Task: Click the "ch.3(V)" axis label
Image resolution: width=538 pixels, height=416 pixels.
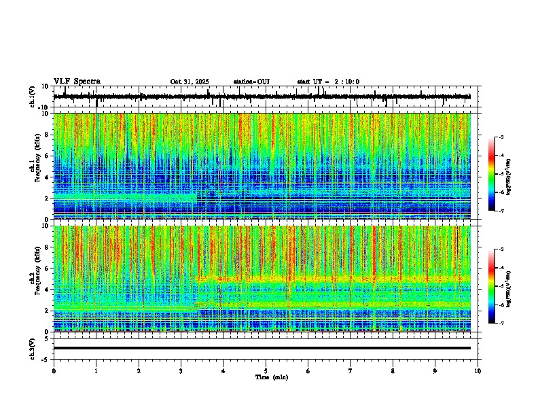Action: [33, 349]
